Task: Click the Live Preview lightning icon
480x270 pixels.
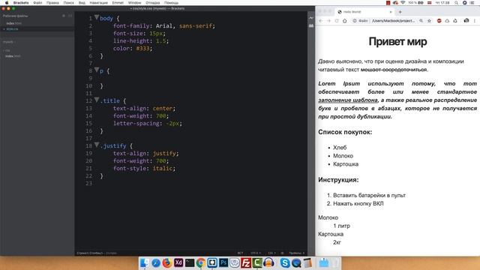Action: pyautogui.click(x=311, y=18)
